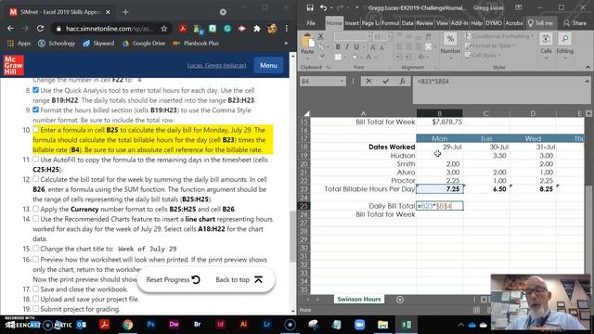Add a new sheet with the plus icon
Image resolution: width=594 pixels, height=334 pixels.
(x=400, y=300)
